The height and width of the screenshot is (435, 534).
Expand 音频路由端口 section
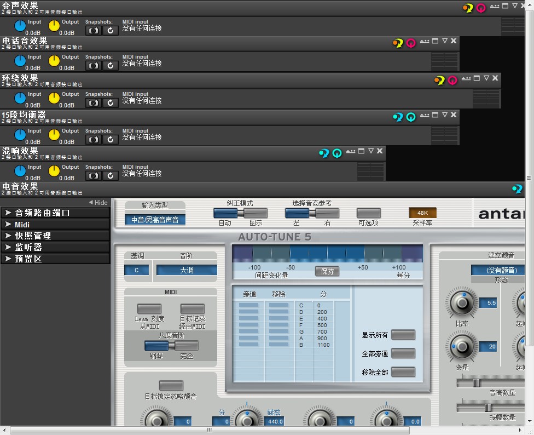click(55, 213)
